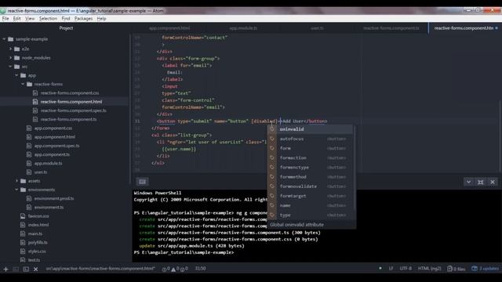This screenshot has width=502, height=282.
Task: Open main.ts file
Action: (x=35, y=233)
